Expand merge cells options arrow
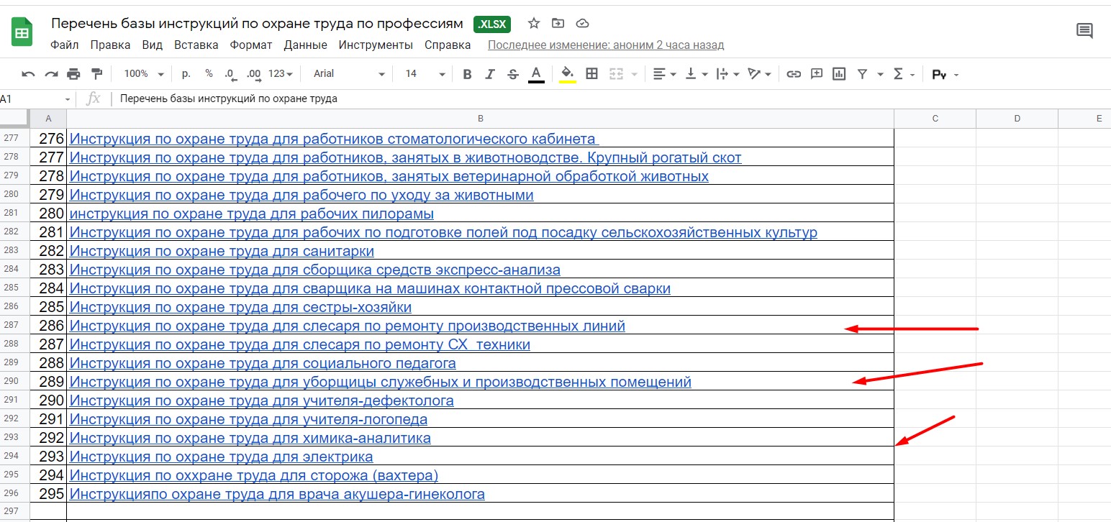Viewport: 1111px width, 522px height. 634,74
